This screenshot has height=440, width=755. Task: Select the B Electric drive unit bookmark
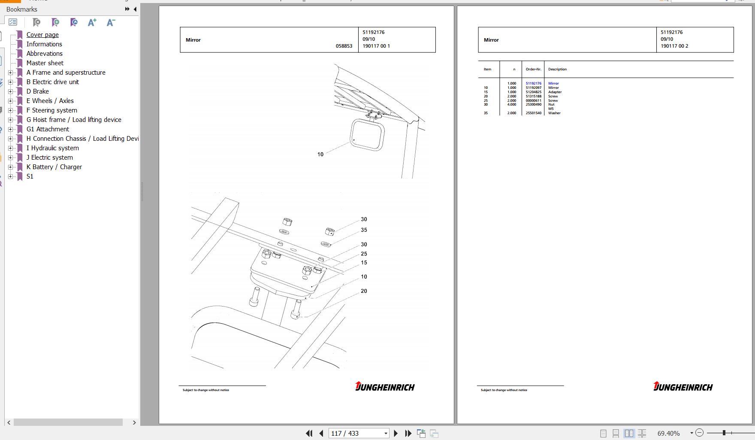(53, 82)
